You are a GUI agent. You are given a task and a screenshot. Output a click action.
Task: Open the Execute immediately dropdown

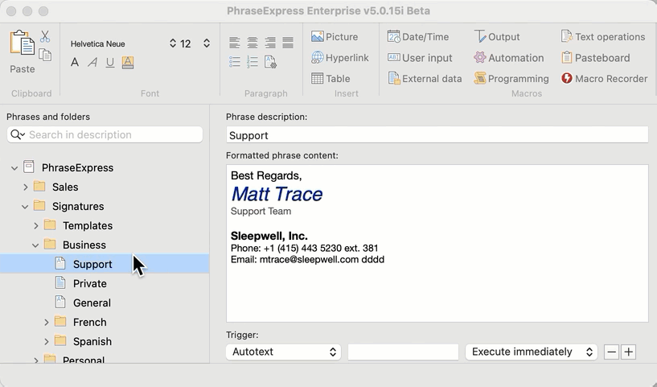pos(531,352)
